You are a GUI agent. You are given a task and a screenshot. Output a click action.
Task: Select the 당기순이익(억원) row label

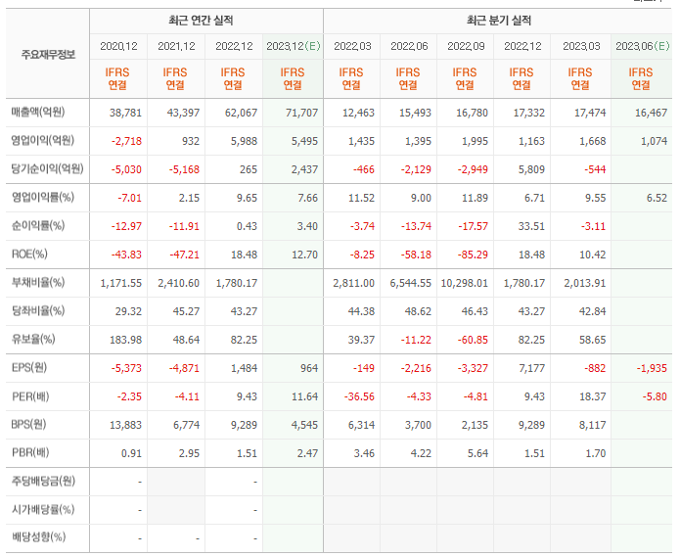click(47, 168)
